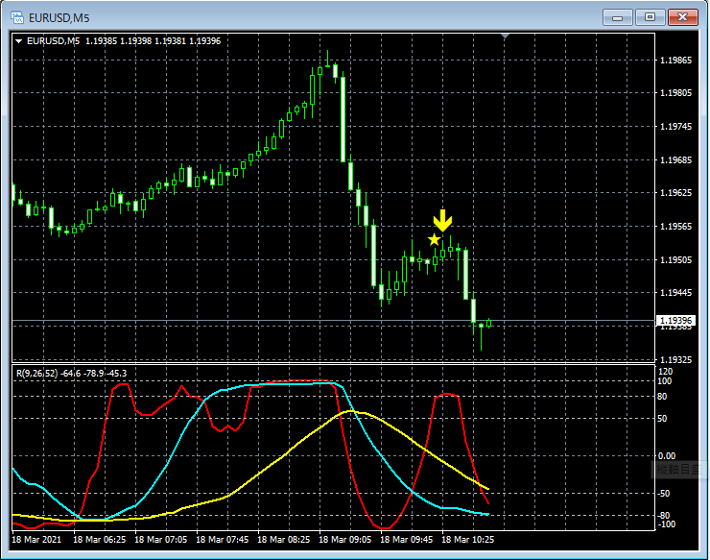Click the 18 Mar 09:45 time label

tap(406, 540)
